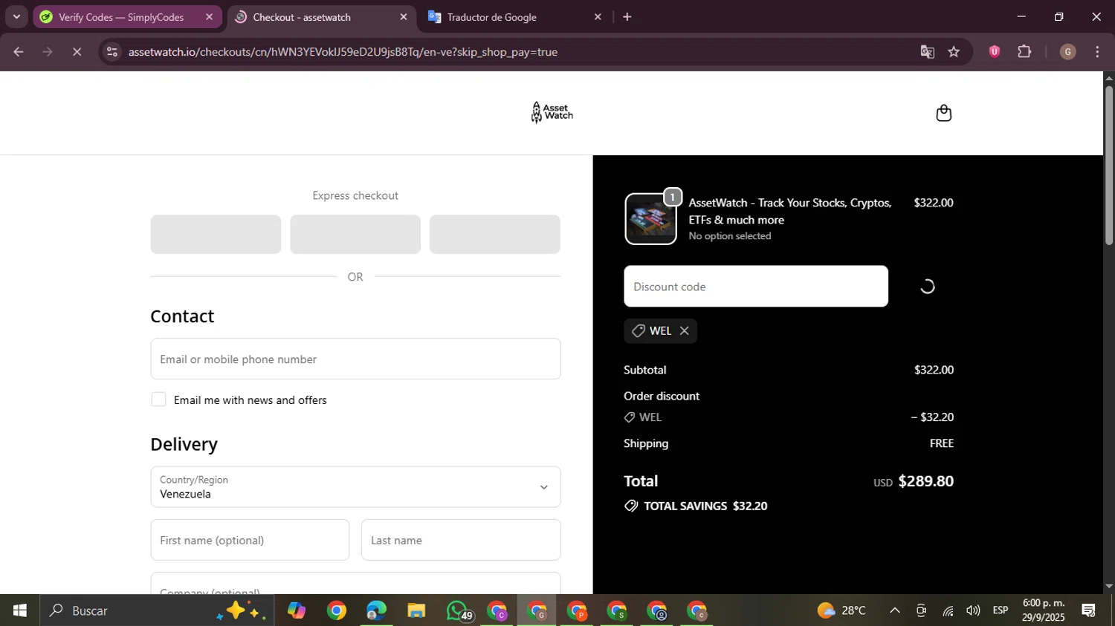
Task: Stop loading the page
Action: (x=77, y=52)
